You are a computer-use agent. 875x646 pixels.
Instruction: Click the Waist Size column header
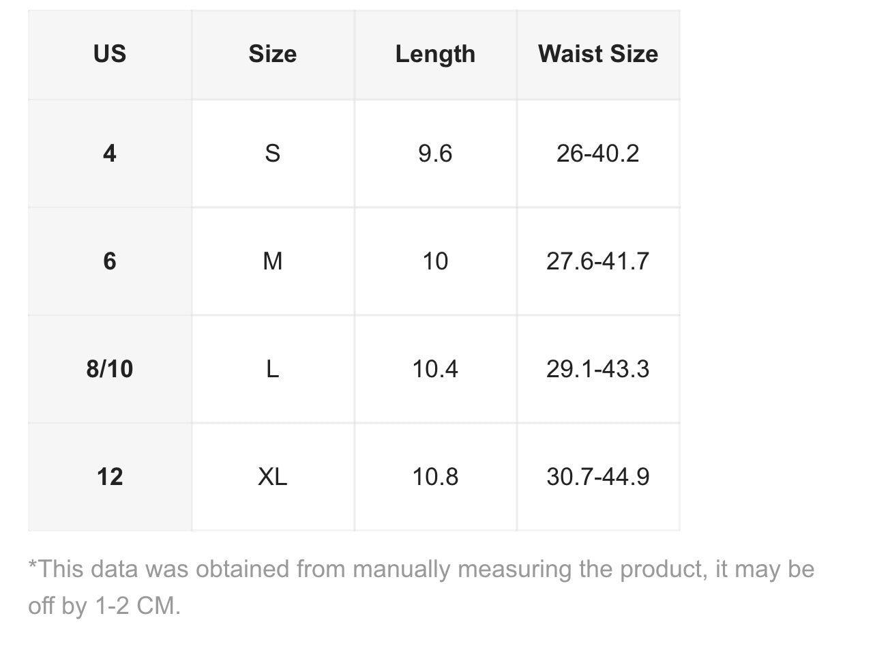pyautogui.click(x=598, y=55)
